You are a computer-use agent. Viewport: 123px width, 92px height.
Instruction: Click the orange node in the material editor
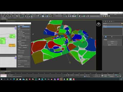(12, 45)
